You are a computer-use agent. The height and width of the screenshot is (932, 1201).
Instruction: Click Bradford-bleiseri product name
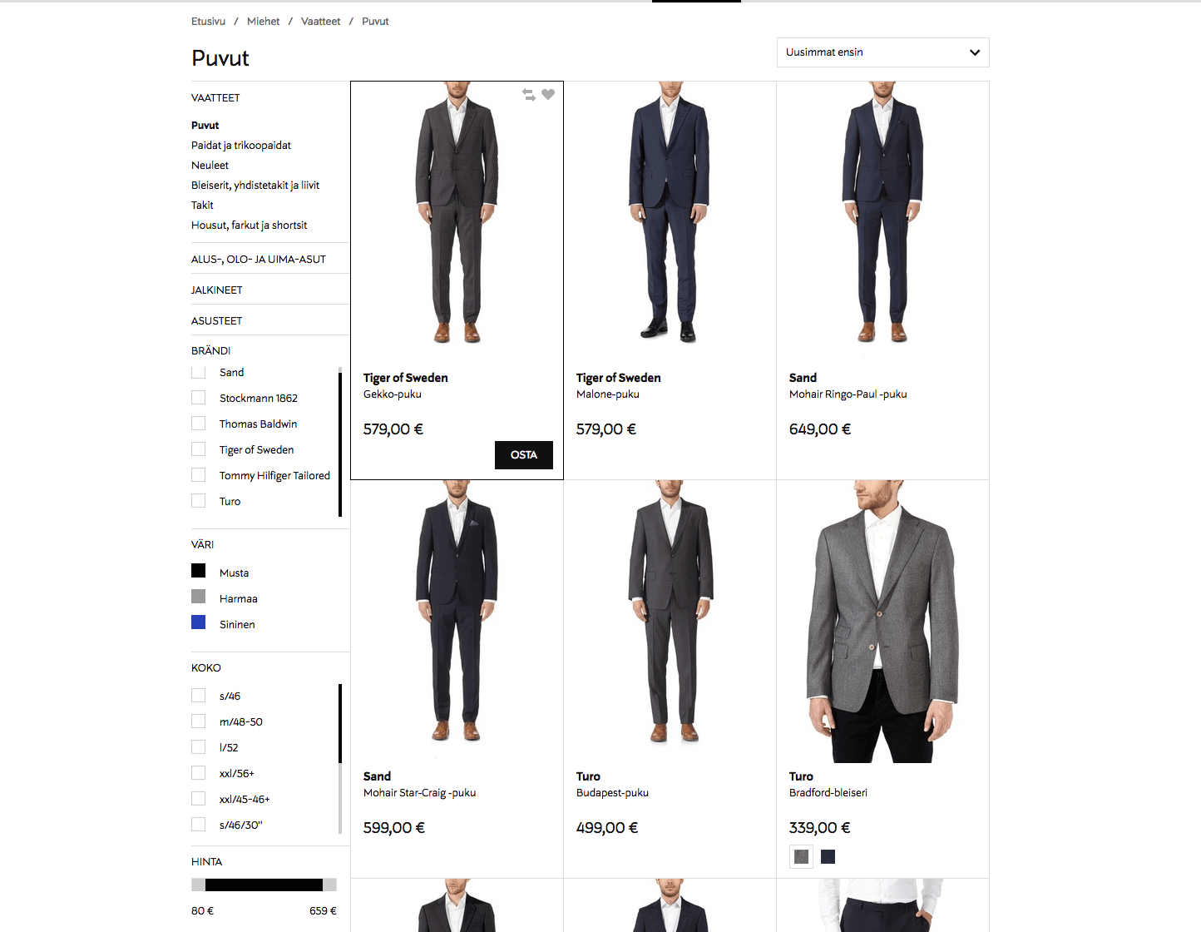(x=828, y=793)
